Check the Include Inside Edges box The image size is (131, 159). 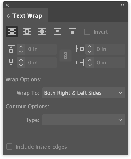[x=9, y=147]
